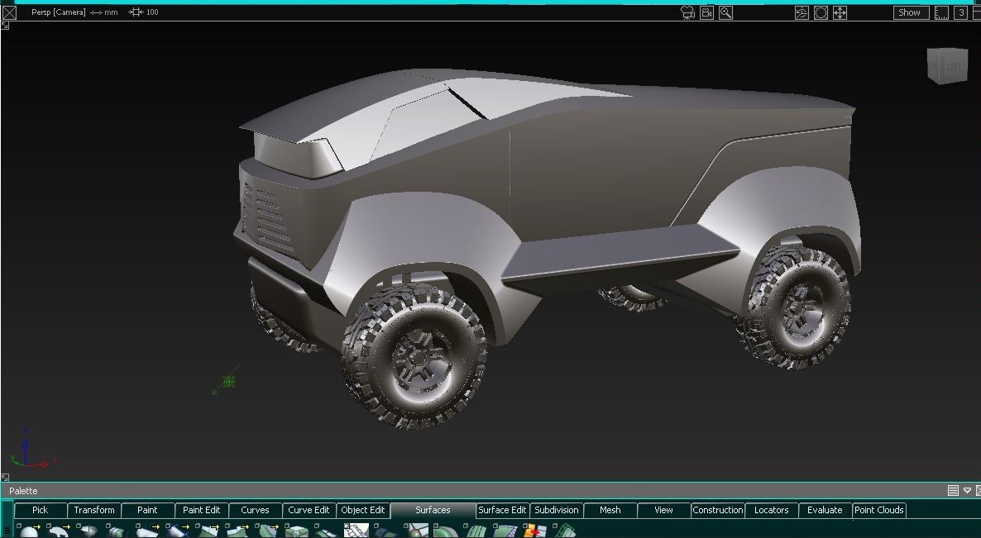Toggle the ruler display icon near the Show button
The image size is (981, 538).
[941, 12]
